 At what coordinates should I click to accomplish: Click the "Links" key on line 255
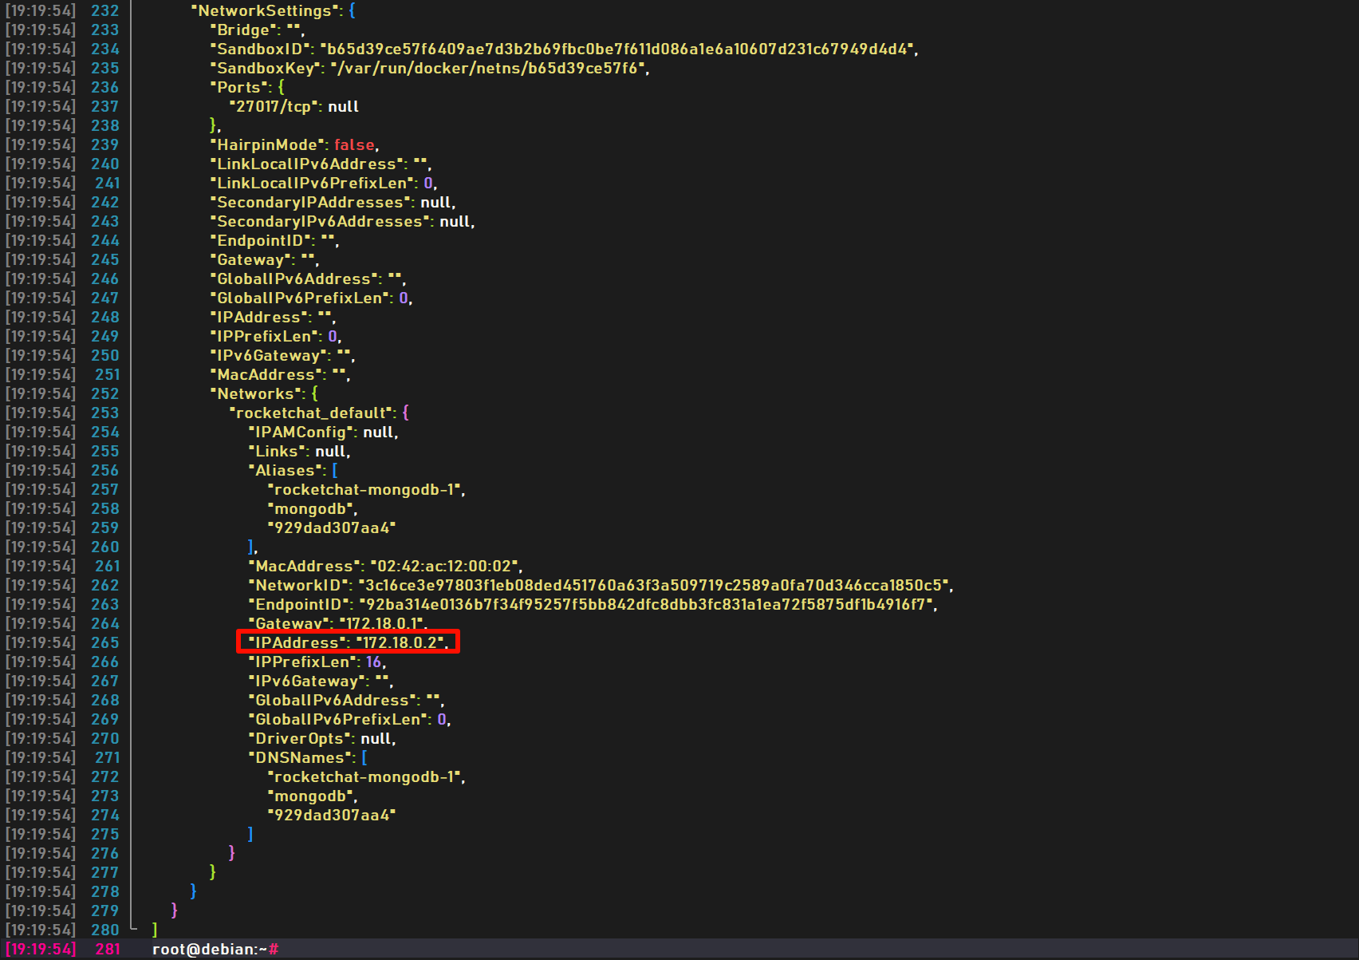point(277,452)
